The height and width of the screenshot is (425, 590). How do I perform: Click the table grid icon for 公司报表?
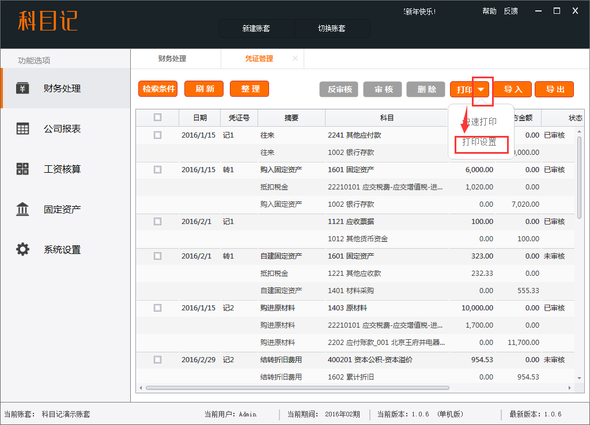coord(22,129)
